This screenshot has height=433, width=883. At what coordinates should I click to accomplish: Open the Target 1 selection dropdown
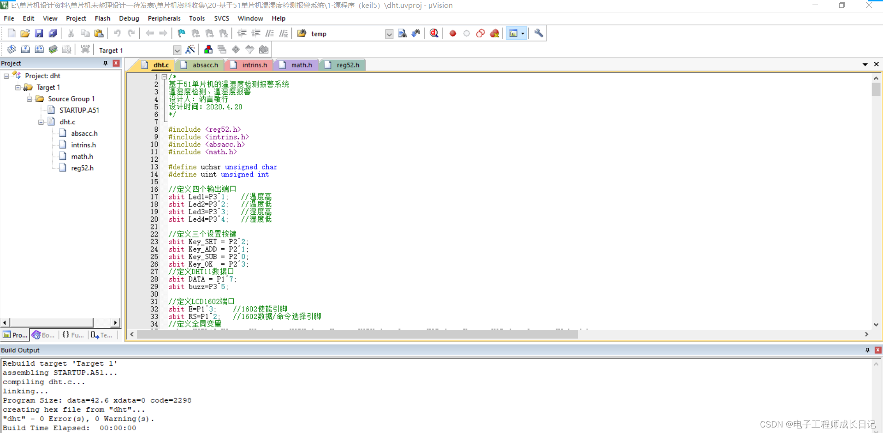click(x=177, y=50)
